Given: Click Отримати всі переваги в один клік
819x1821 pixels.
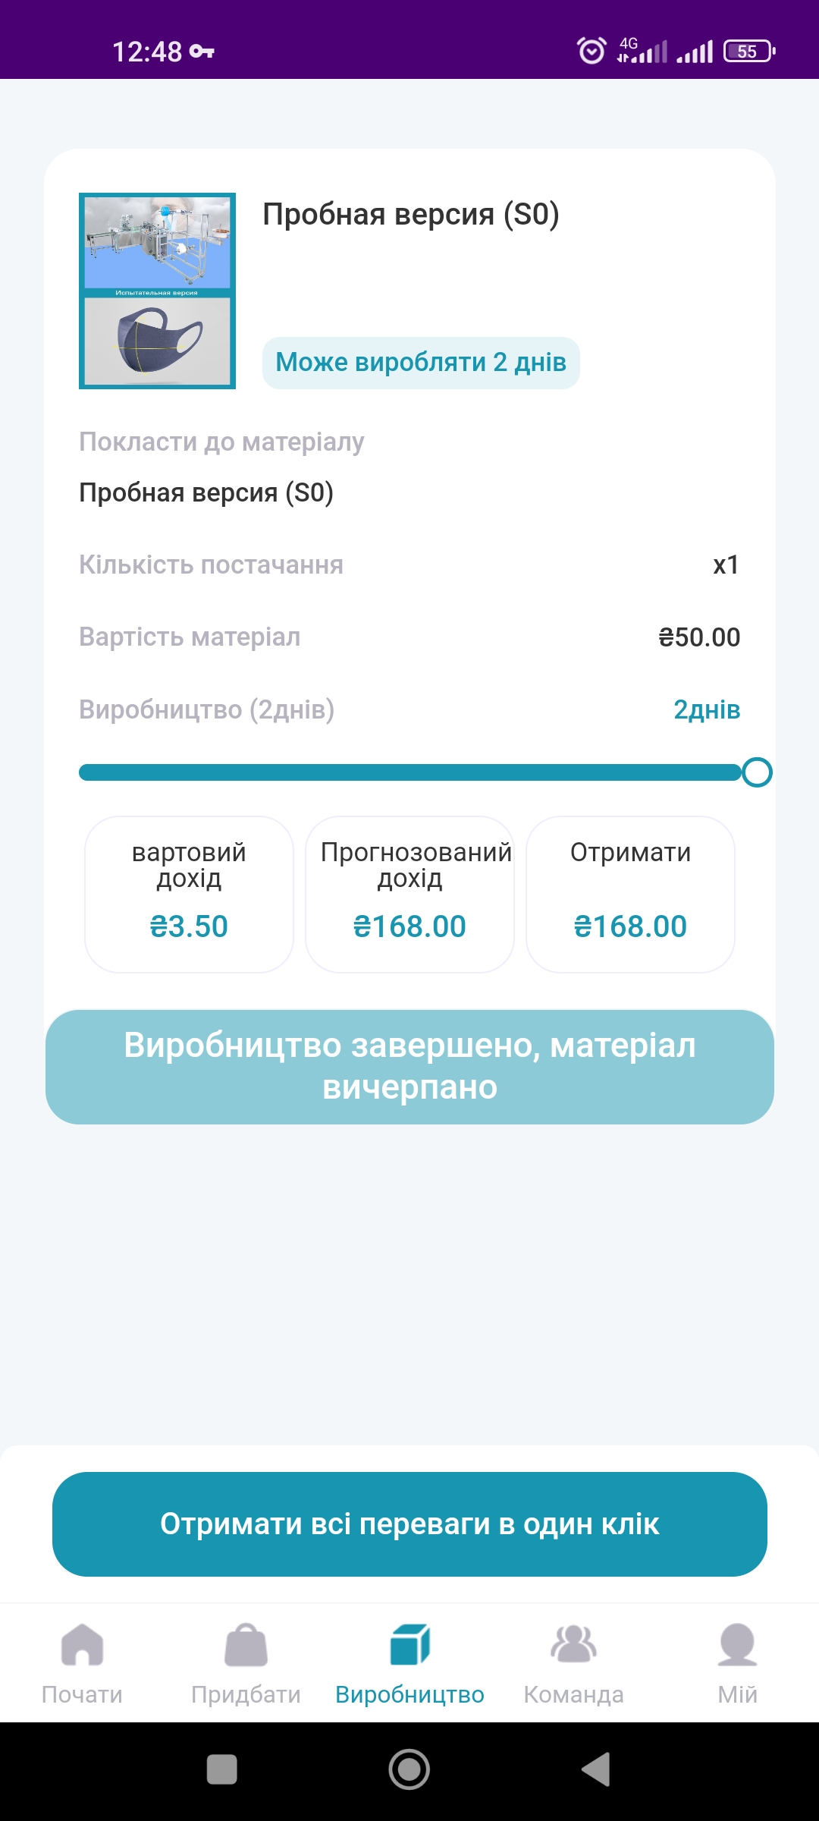Looking at the screenshot, I should point(409,1524).
